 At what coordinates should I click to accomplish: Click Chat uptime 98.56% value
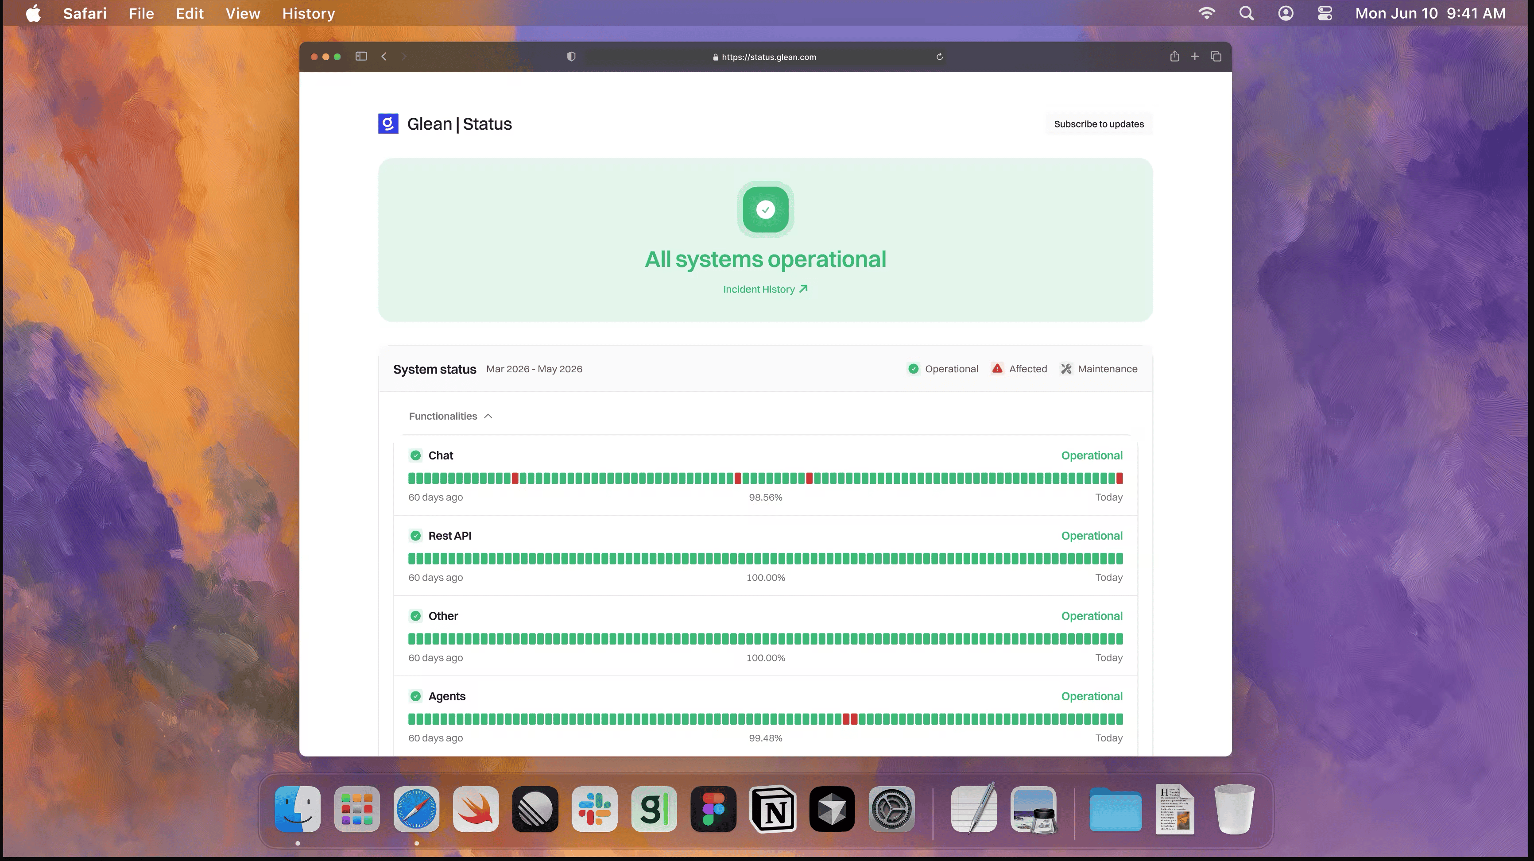pos(765,497)
